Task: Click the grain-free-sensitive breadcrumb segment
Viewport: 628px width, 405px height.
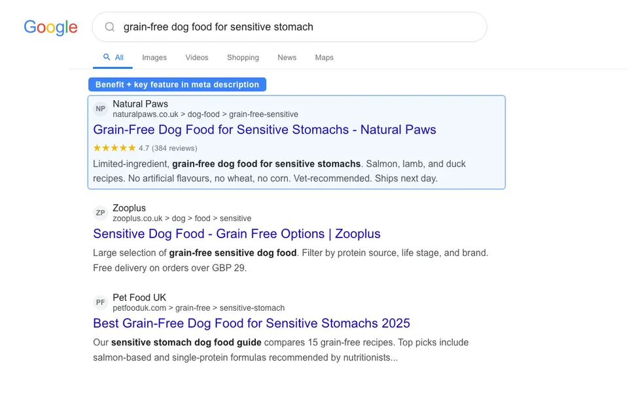Action: [x=263, y=114]
